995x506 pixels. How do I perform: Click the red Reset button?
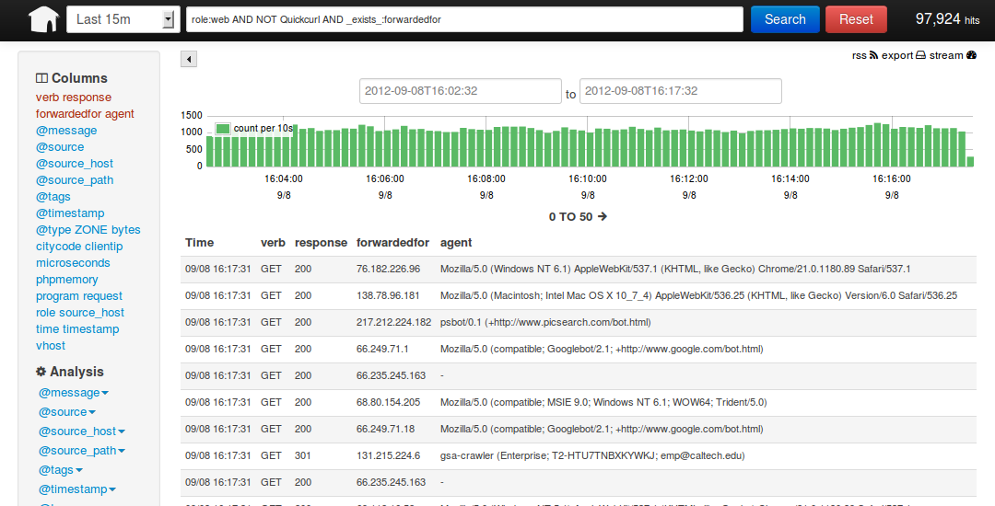(856, 19)
